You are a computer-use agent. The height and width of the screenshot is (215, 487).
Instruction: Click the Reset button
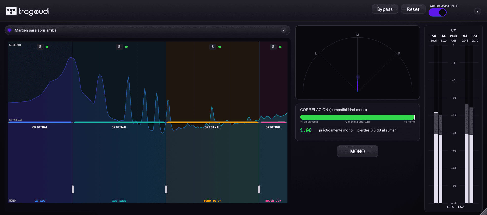[413, 9]
